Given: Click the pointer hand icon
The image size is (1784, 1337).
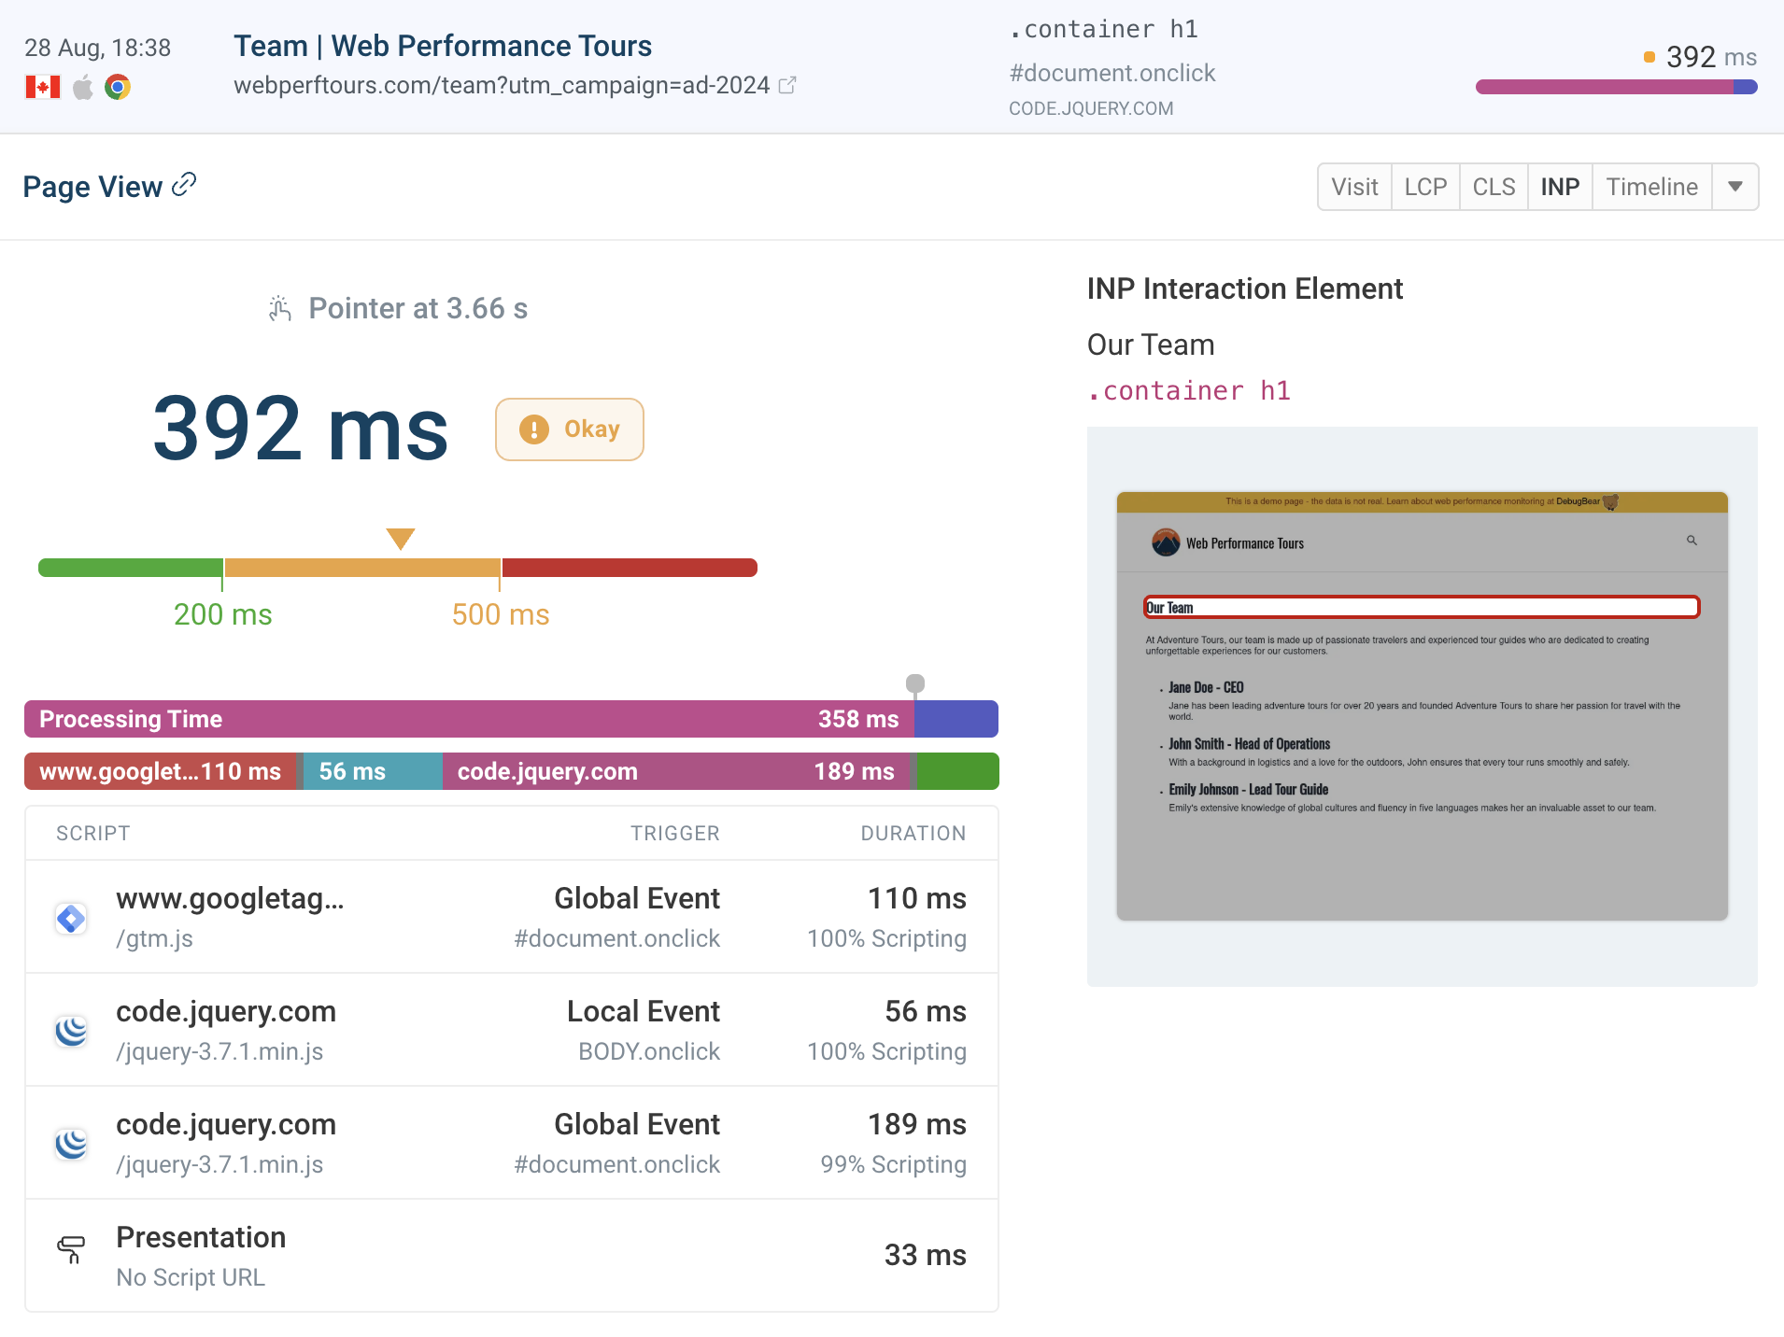Looking at the screenshot, I should (280, 308).
